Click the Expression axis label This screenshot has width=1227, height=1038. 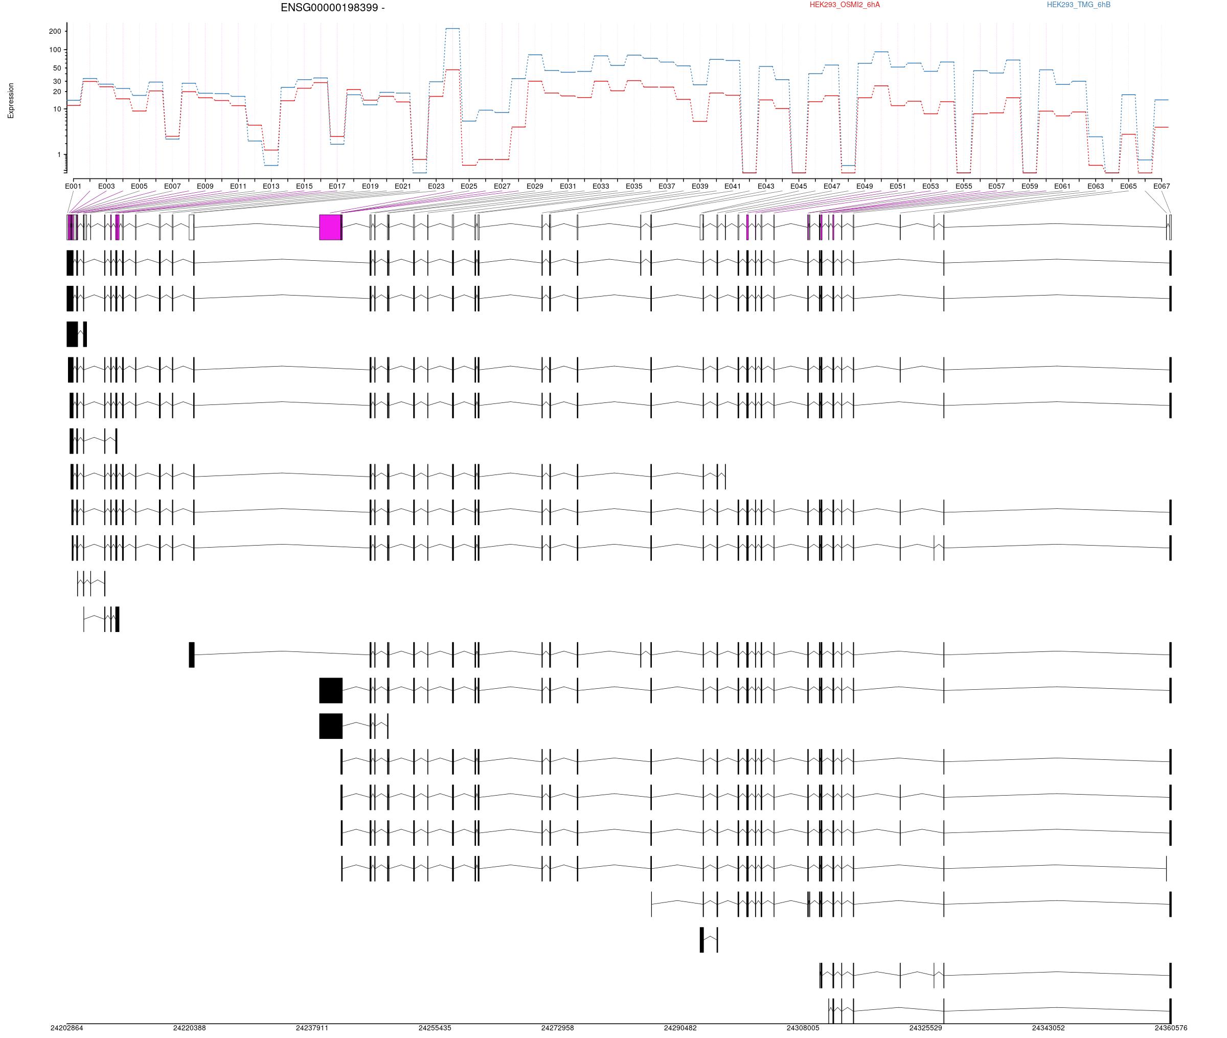tap(11, 101)
